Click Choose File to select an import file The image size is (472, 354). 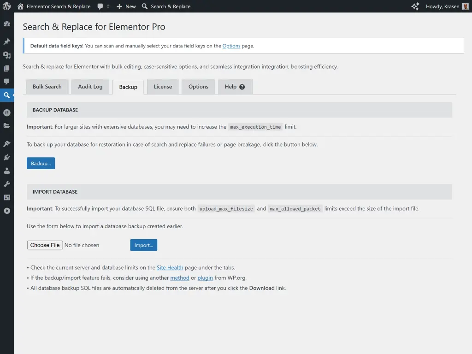(45, 245)
